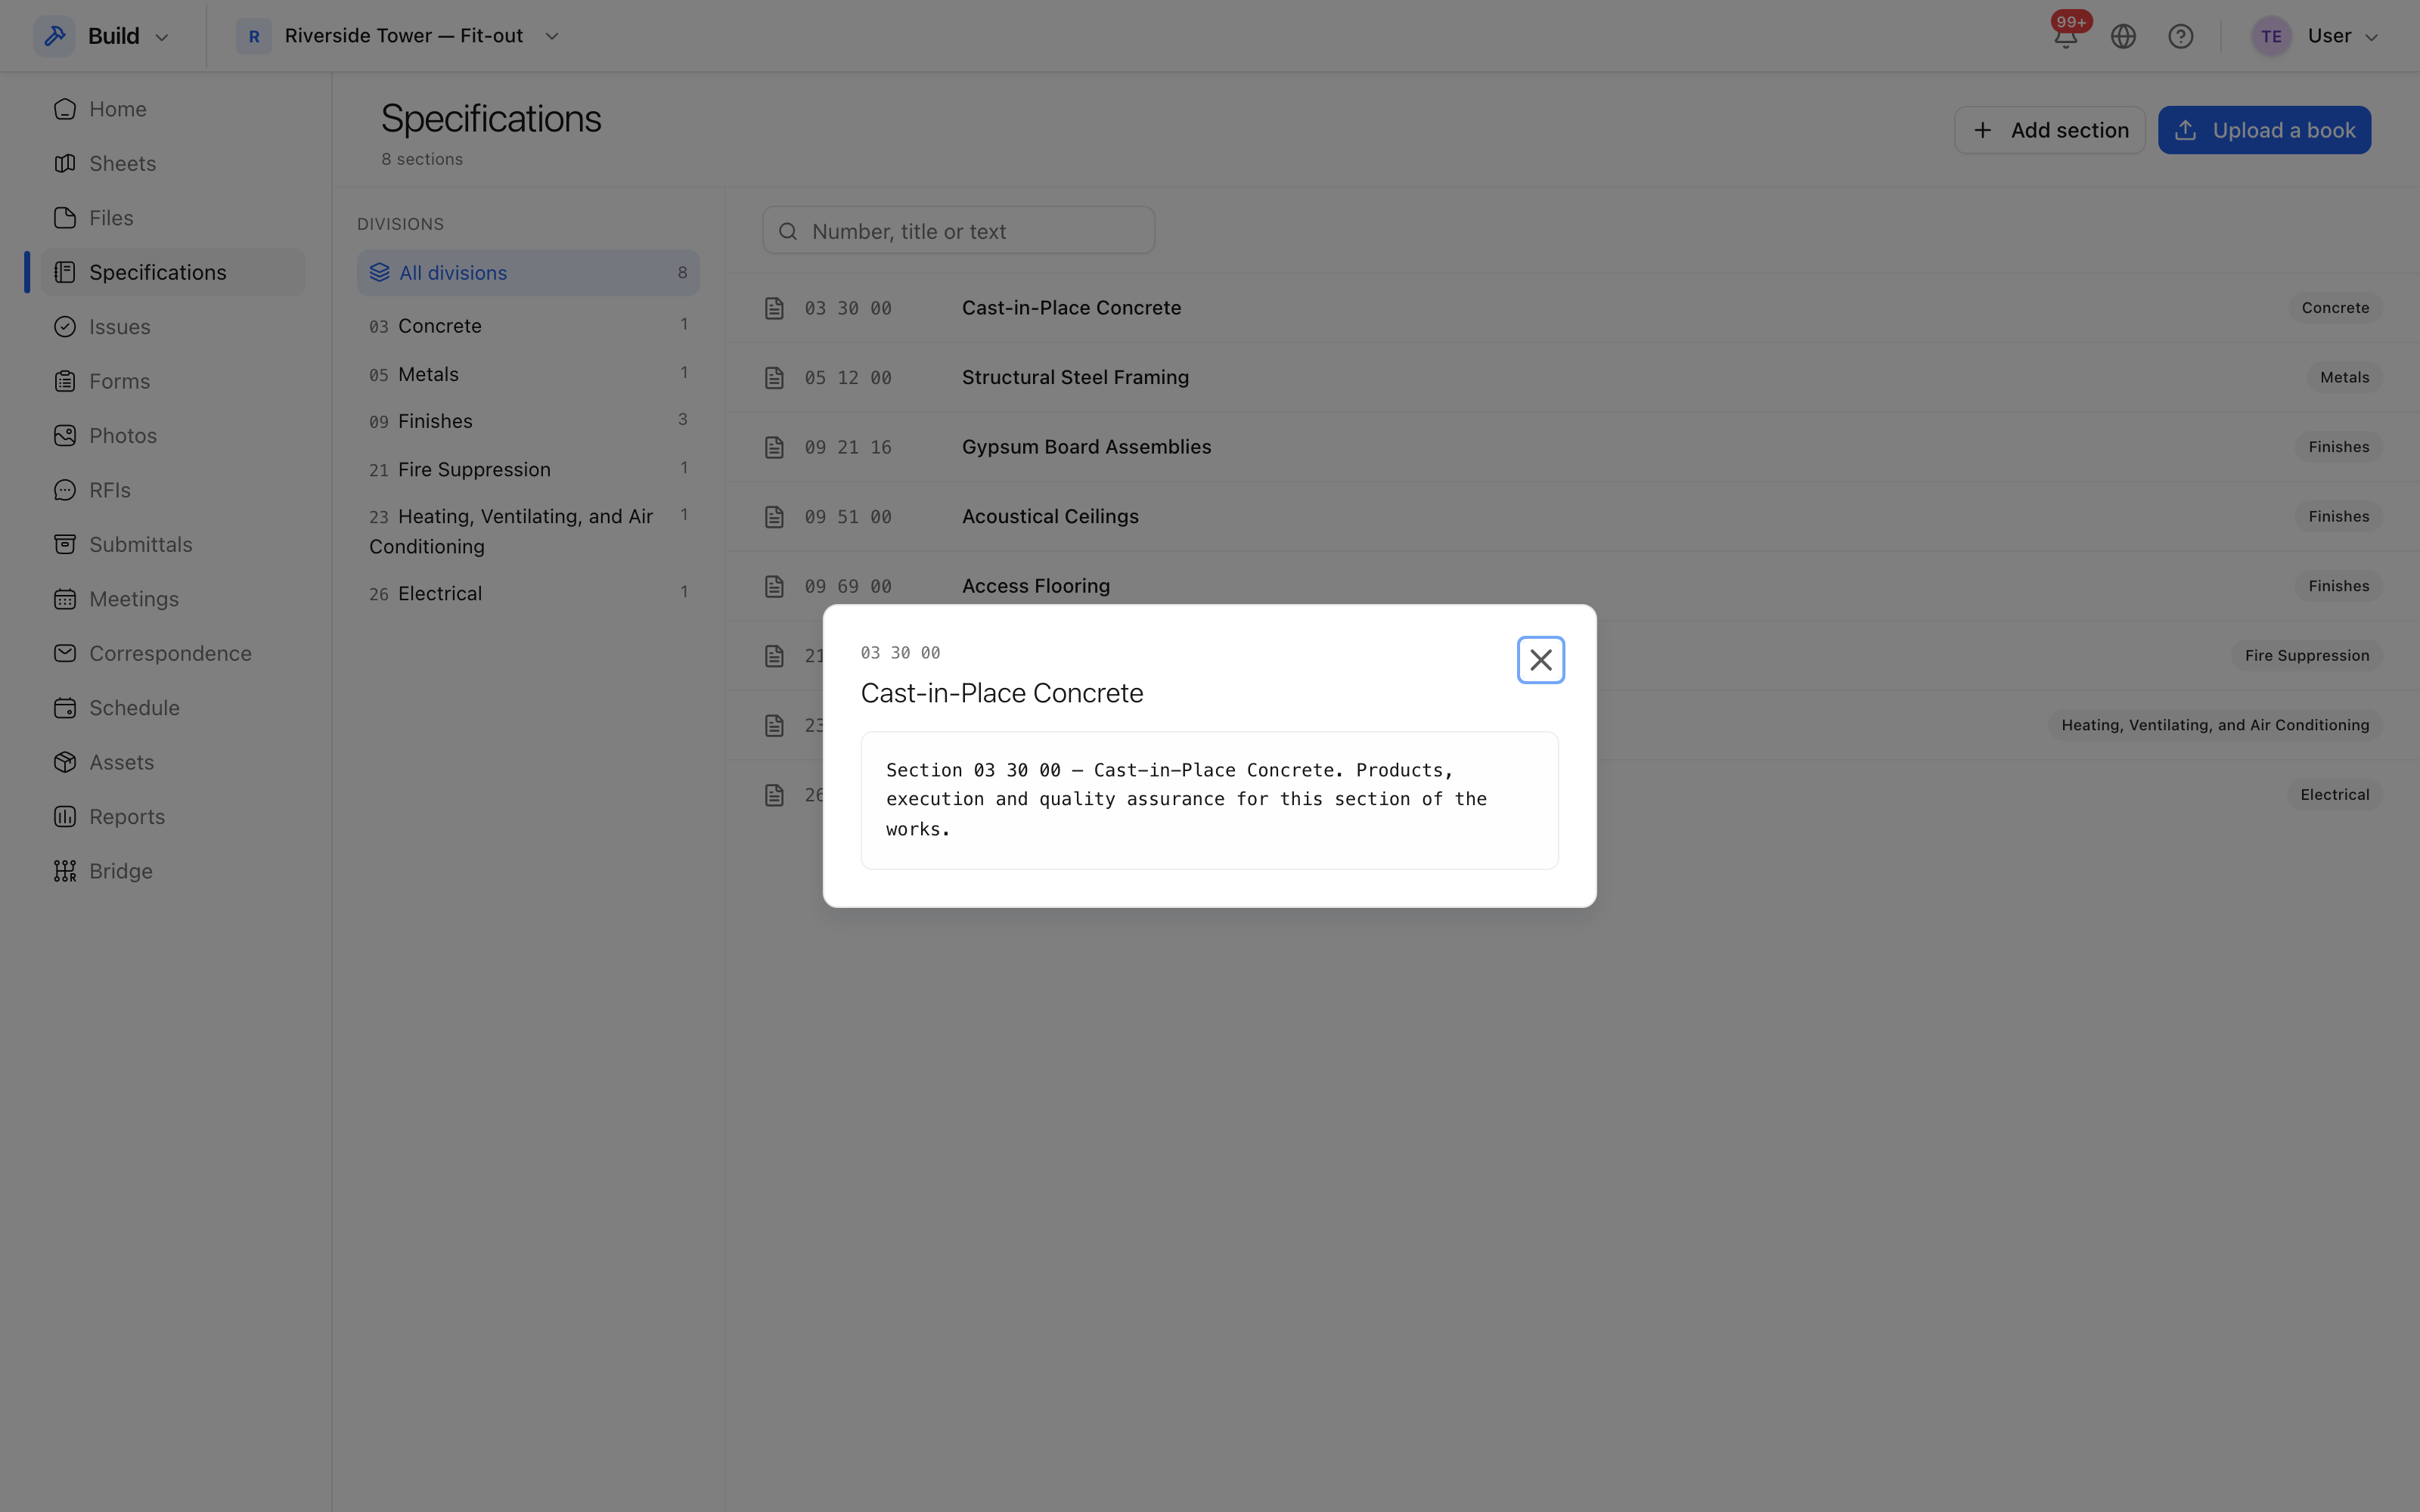Open Sheets from the sidebar
The height and width of the screenshot is (1512, 2420).
172,163
